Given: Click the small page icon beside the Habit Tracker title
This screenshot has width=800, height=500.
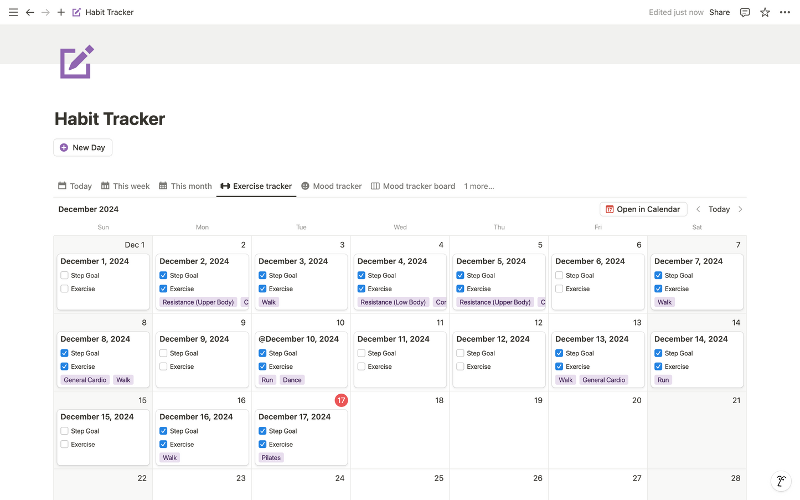Looking at the screenshot, I should [x=76, y=12].
